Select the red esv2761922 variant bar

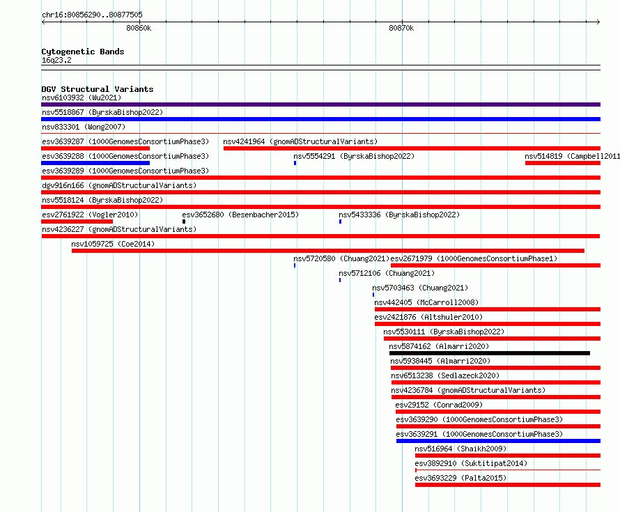77,222
